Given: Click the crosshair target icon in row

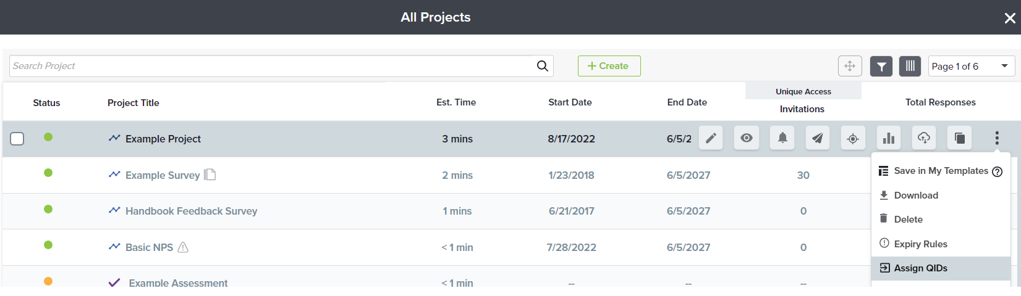Looking at the screenshot, I should [853, 138].
